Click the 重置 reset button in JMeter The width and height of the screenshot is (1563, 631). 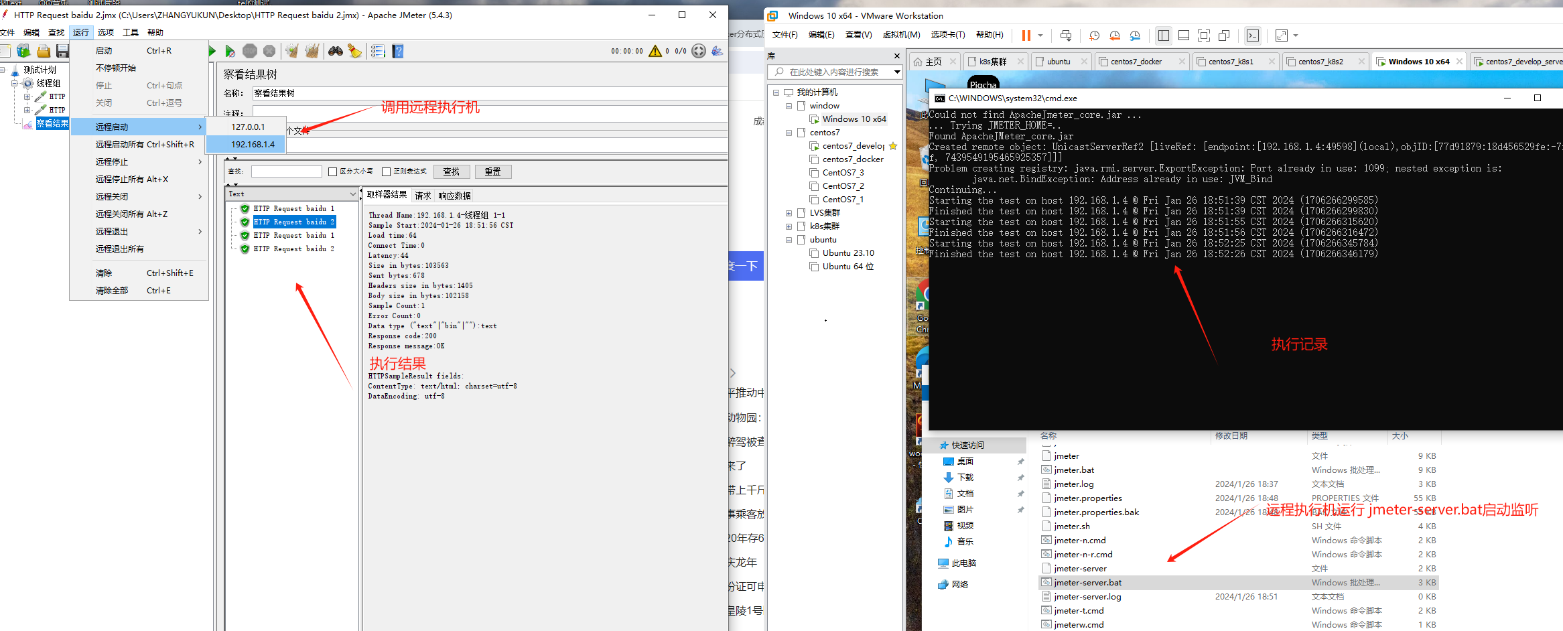493,171
